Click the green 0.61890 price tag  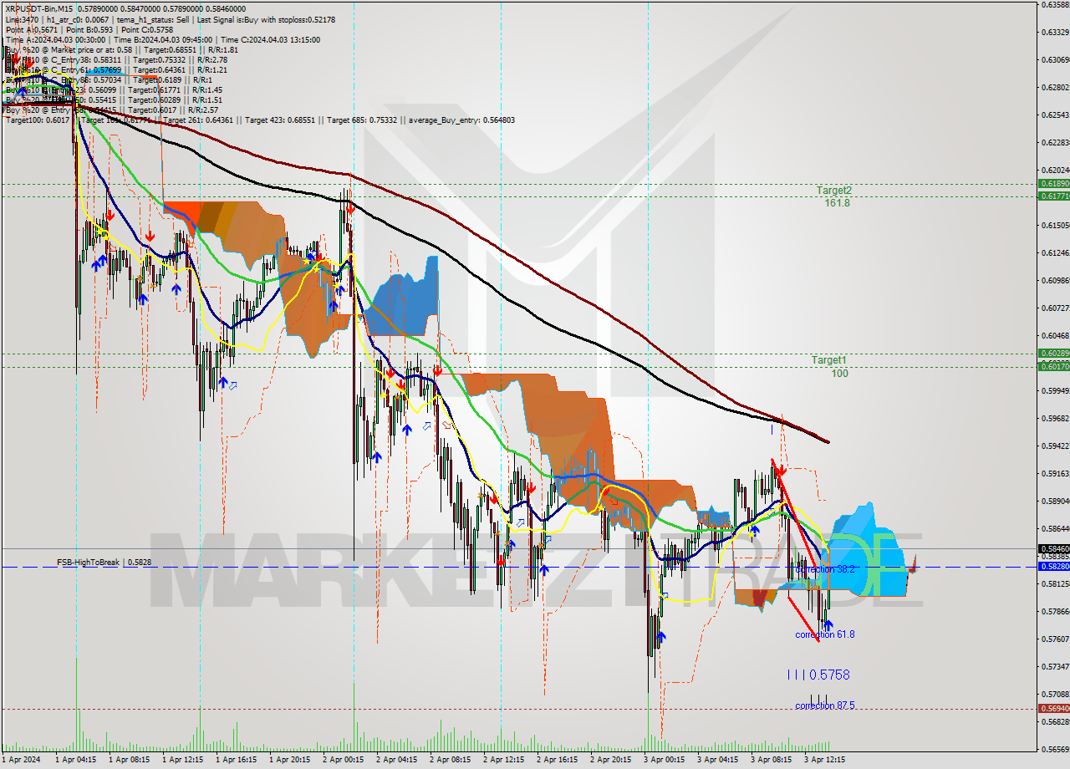click(1053, 183)
